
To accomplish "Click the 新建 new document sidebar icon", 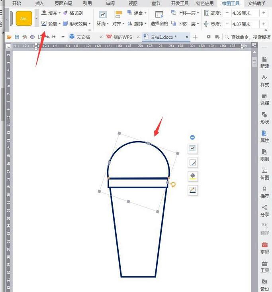I will pos(264,62).
